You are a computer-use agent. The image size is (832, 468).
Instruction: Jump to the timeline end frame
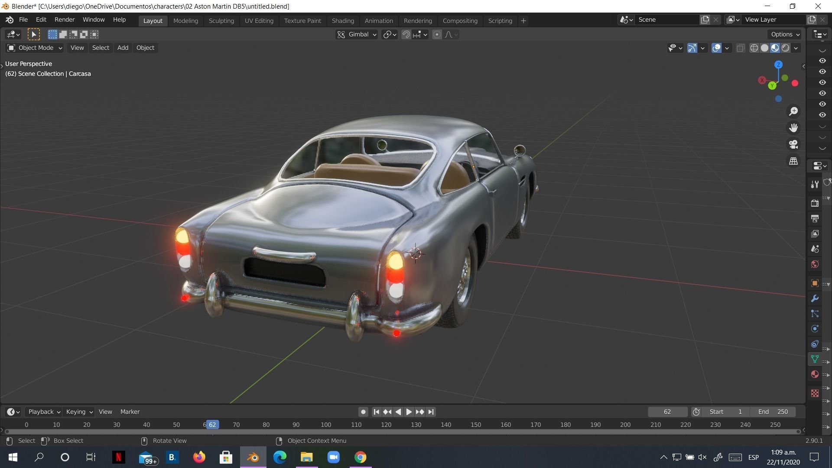(x=431, y=412)
